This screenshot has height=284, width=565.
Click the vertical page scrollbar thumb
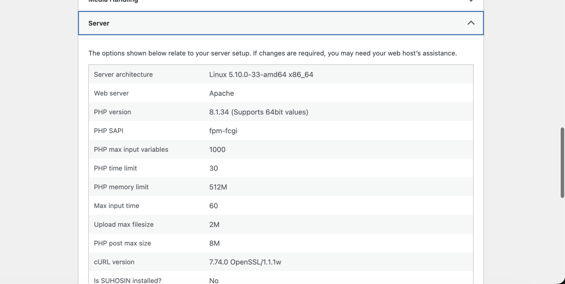click(562, 162)
